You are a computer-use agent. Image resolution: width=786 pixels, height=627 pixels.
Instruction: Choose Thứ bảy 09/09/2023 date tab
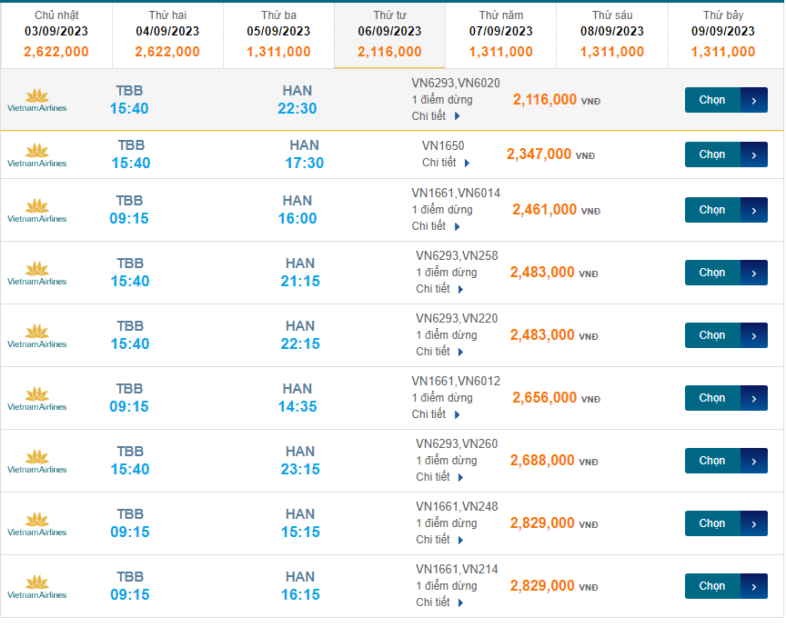(x=723, y=35)
